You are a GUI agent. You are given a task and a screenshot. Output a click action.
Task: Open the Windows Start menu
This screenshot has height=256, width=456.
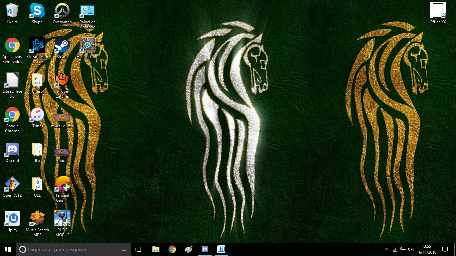[8, 249]
